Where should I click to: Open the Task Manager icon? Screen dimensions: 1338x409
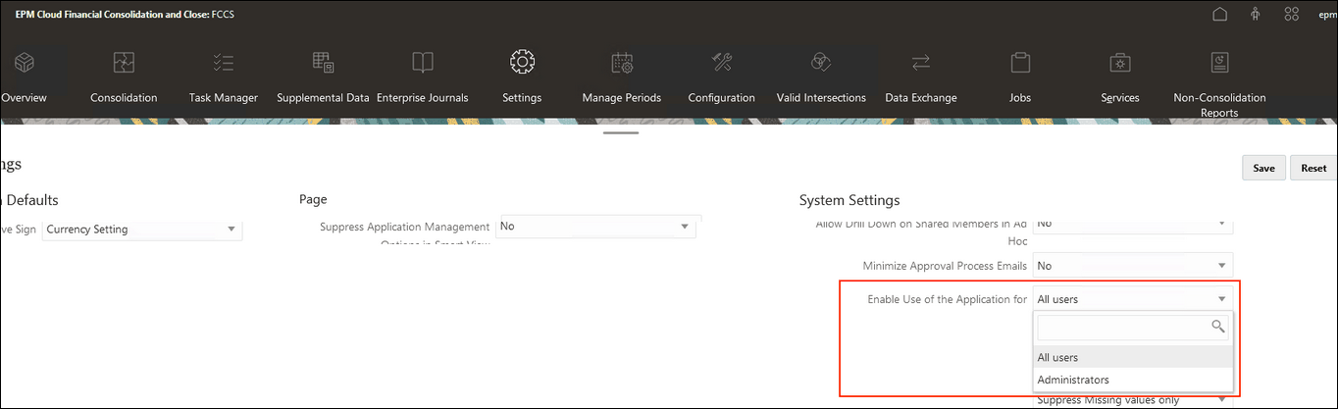click(x=223, y=63)
